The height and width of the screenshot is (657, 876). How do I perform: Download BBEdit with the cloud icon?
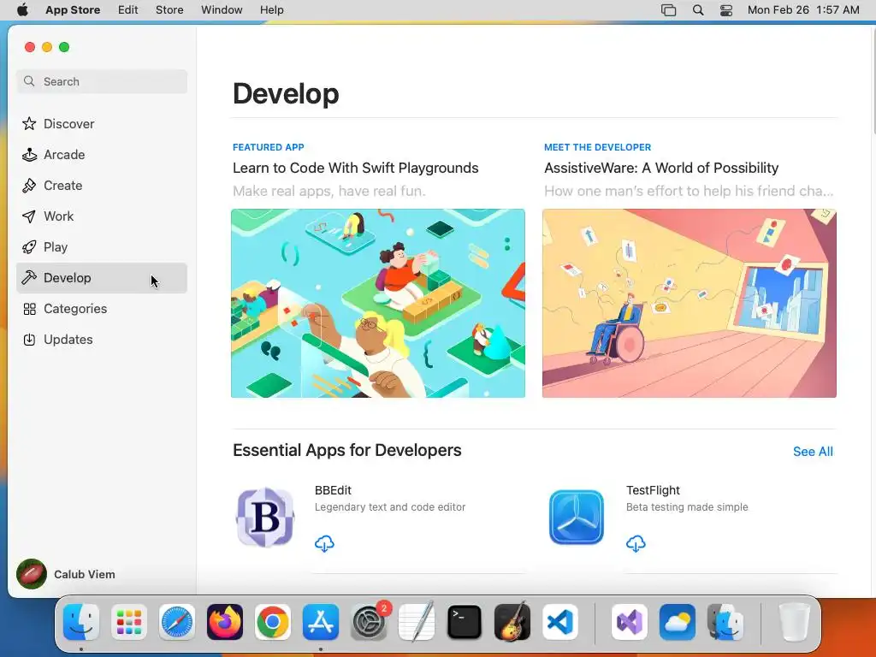324,543
